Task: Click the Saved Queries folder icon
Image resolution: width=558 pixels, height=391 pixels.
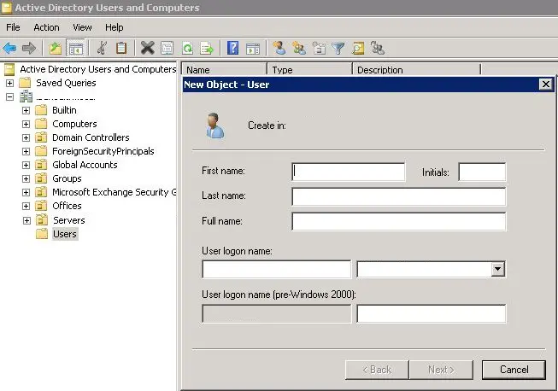Action: click(25, 83)
